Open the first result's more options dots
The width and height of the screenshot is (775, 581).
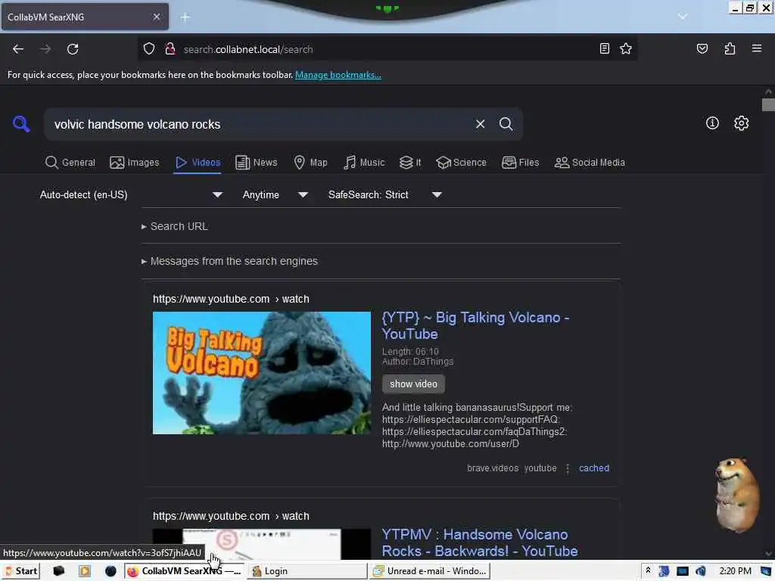coord(568,468)
